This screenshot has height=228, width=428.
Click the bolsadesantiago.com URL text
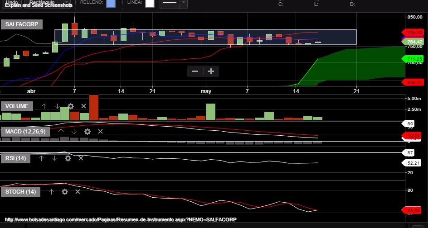(x=121, y=219)
